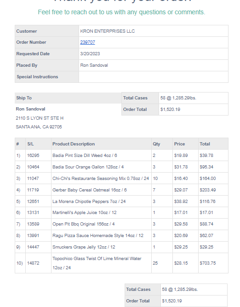Click quantity 10 in Chi-Chi's row
This screenshot has width=240, height=307.
155,179
